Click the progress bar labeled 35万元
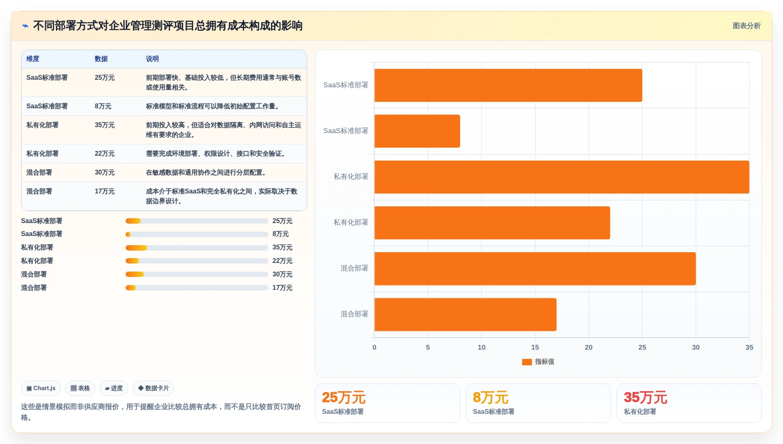The height and width of the screenshot is (444, 783). pyautogui.click(x=197, y=248)
